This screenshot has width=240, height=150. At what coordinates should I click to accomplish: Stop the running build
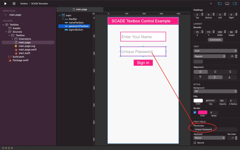click(14, 4)
